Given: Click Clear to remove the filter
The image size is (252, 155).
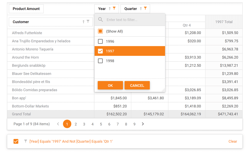Looking at the screenshot, I should point(233,141).
